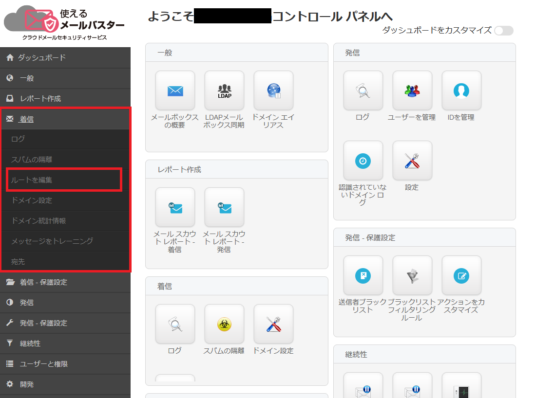This screenshot has width=535, height=398.
Task: Open メール スカウト レポート - 着信 icon
Action: [175, 207]
